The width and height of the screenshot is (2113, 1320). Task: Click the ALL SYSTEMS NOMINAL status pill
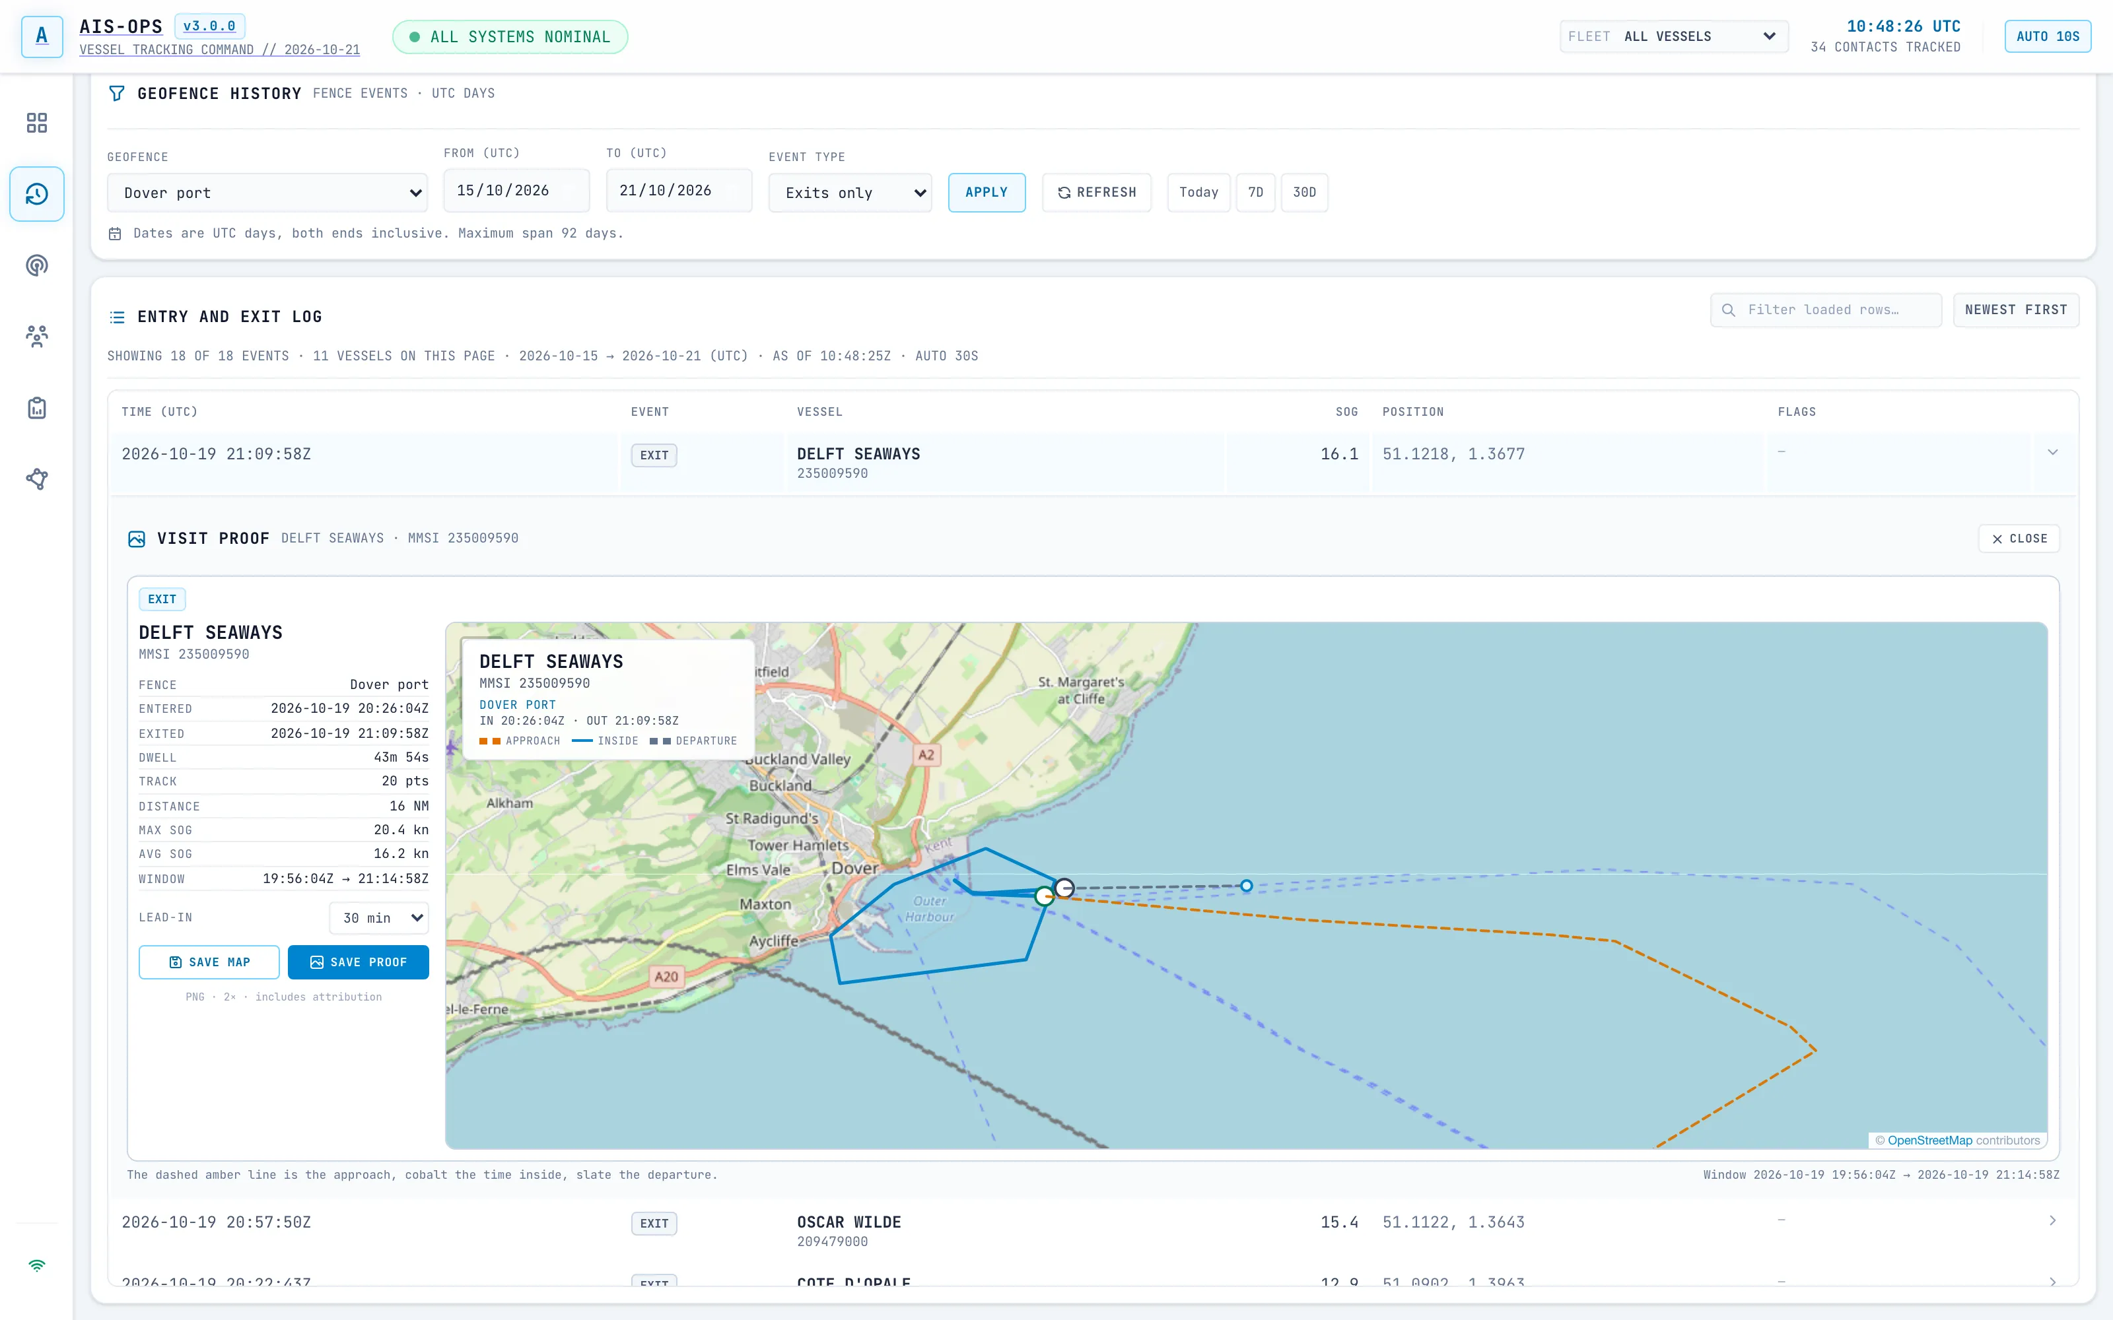pyautogui.click(x=510, y=37)
